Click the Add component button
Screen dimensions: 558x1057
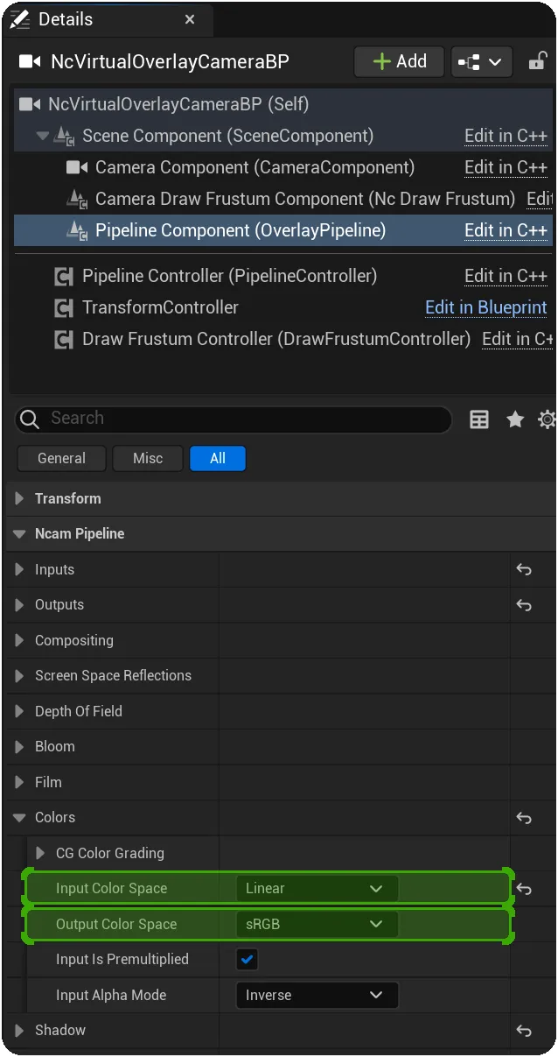[400, 61]
